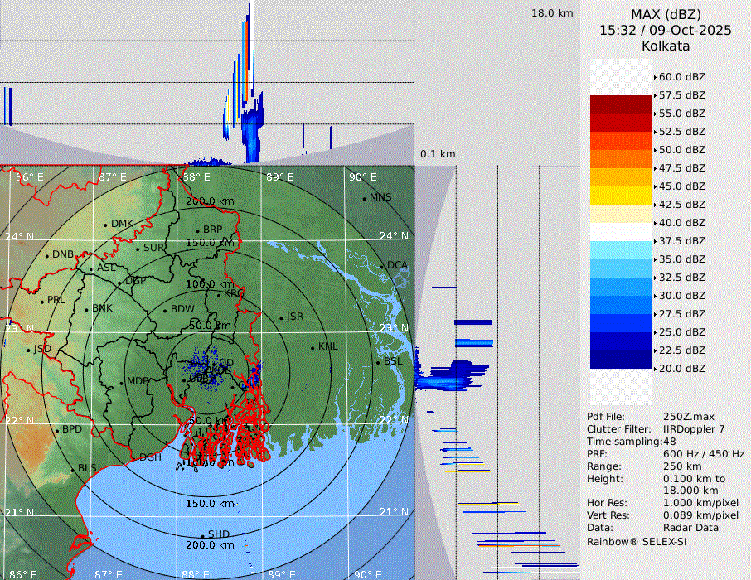This screenshot has height=580, width=751.
Task: Click the SHD station marker in the bay
Action: (x=202, y=535)
